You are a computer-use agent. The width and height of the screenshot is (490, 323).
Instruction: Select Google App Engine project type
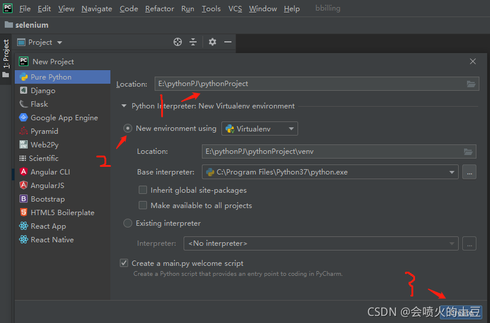[x=63, y=118]
